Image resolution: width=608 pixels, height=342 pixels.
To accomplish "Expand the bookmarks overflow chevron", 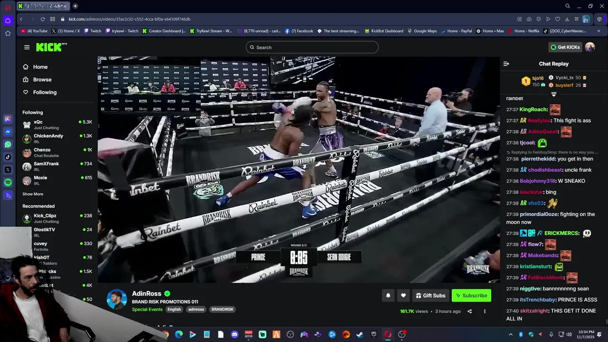I will [x=599, y=31].
